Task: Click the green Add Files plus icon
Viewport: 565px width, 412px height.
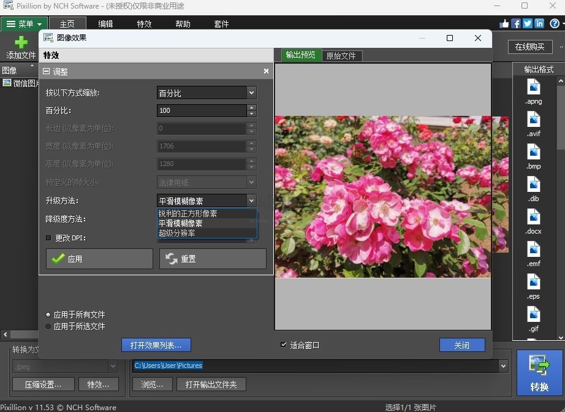Action: pos(21,42)
